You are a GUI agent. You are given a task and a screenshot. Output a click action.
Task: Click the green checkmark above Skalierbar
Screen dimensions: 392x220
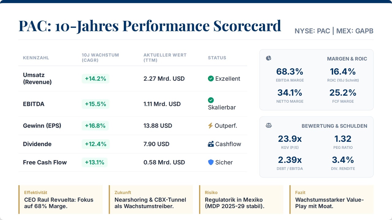coord(211,100)
